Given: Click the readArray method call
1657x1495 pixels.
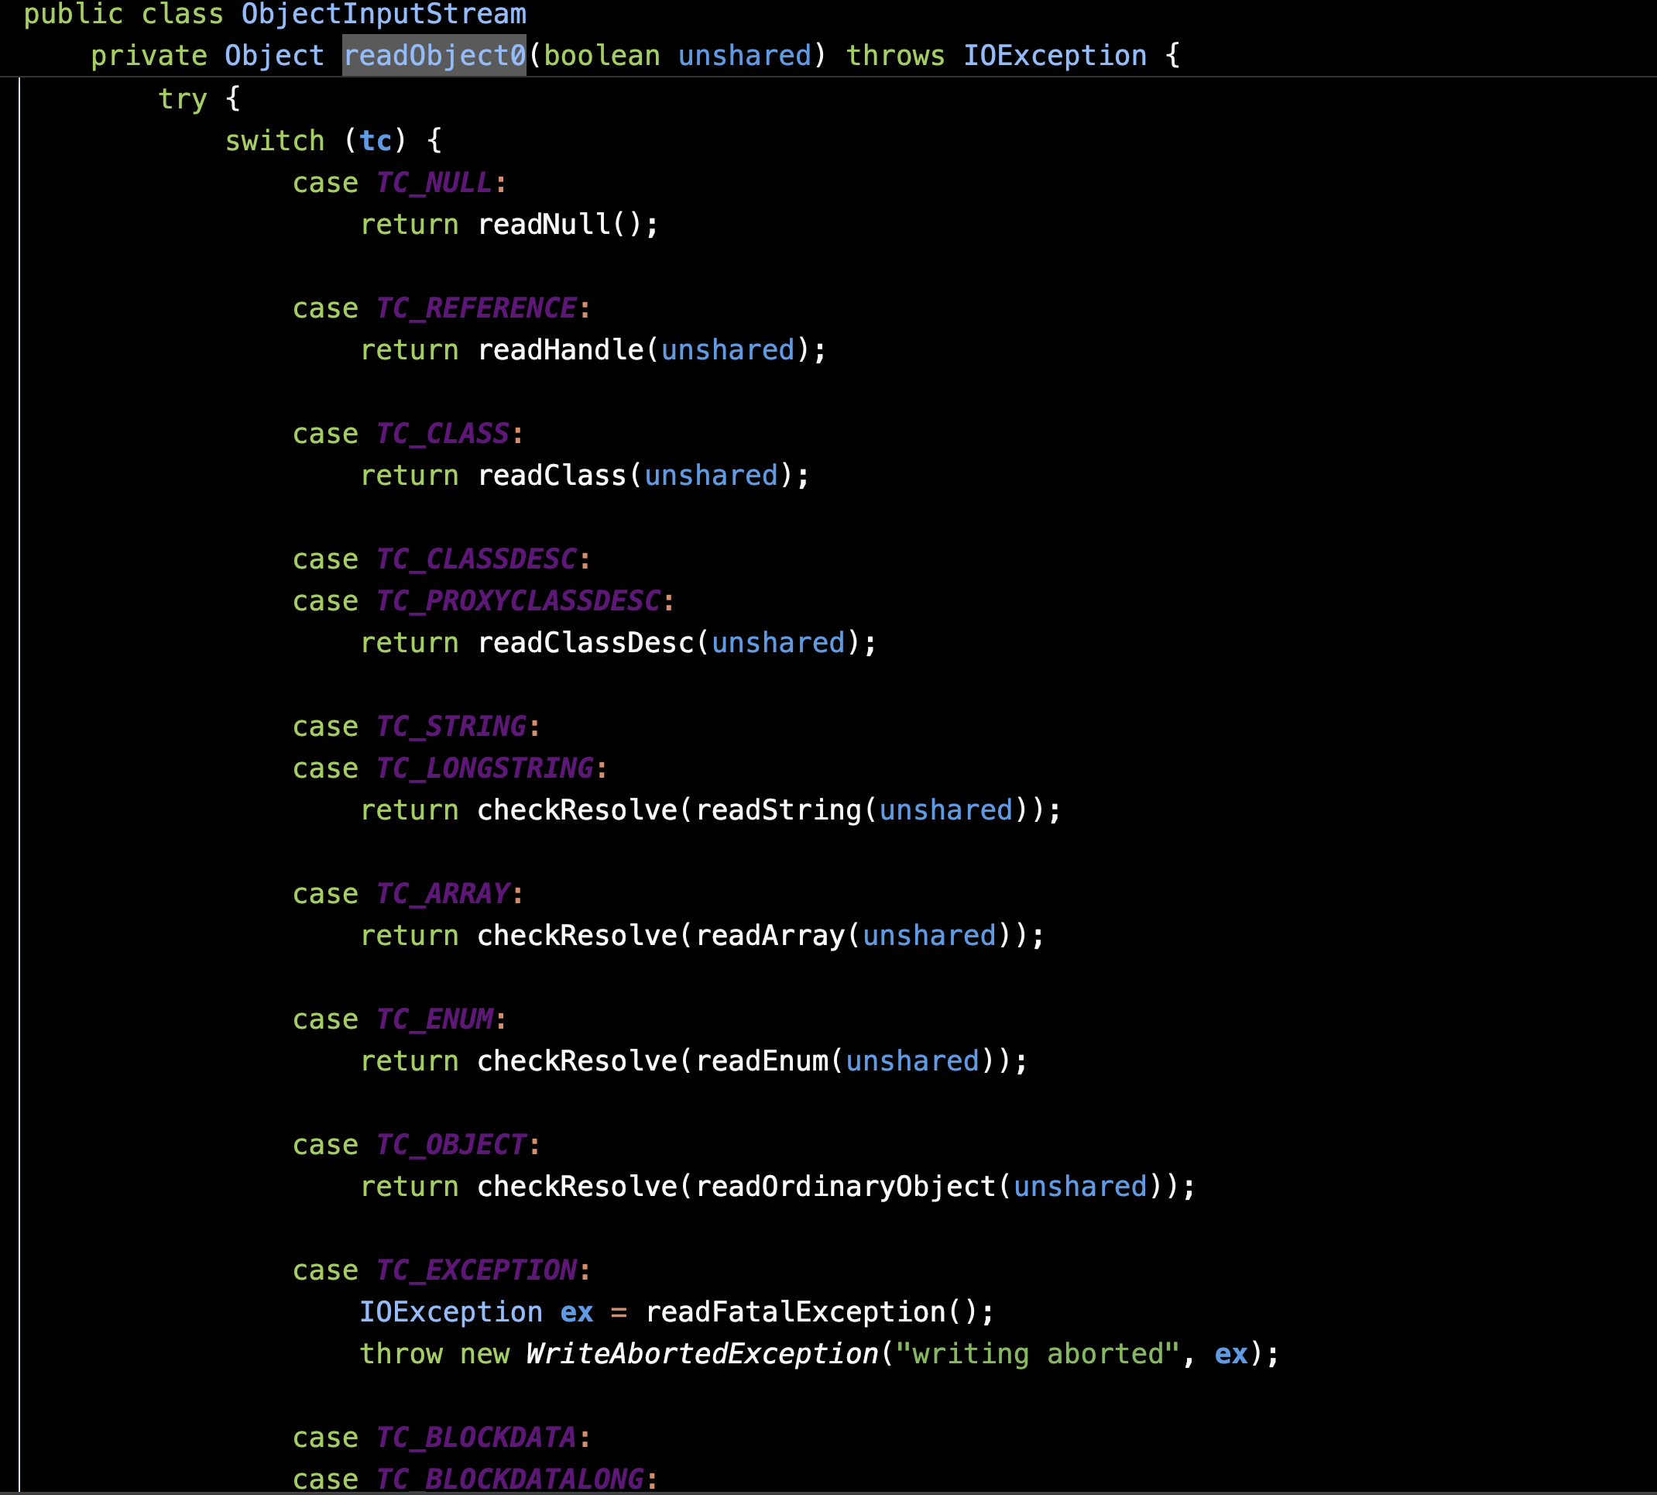Looking at the screenshot, I should 770,936.
